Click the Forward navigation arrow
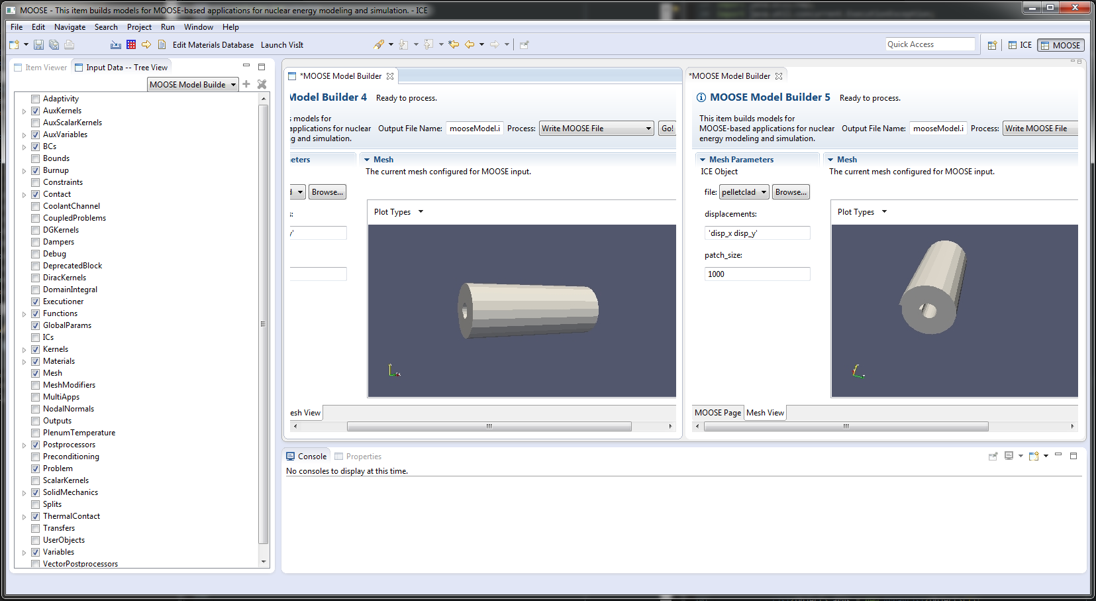Image resolution: width=1096 pixels, height=601 pixels. coord(495,45)
